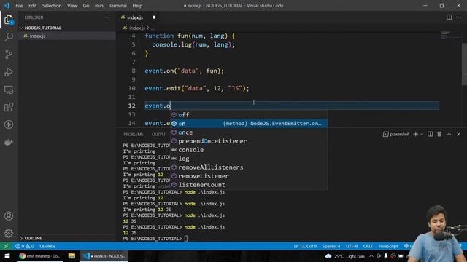Open Thunder Client lightning icon
Viewport: 467px width, 262px height.
point(9,124)
